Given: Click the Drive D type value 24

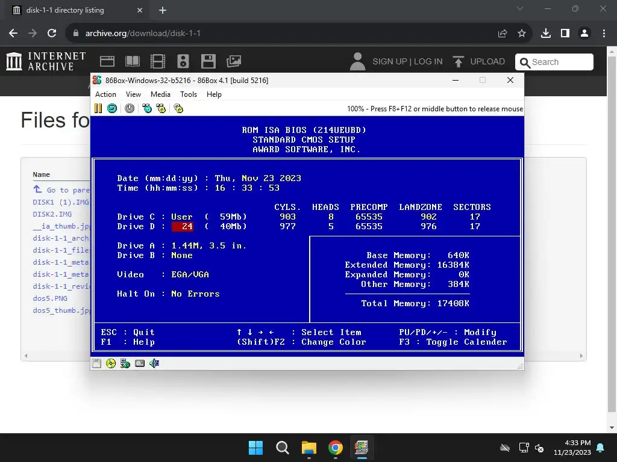Looking at the screenshot, I should click(183, 227).
